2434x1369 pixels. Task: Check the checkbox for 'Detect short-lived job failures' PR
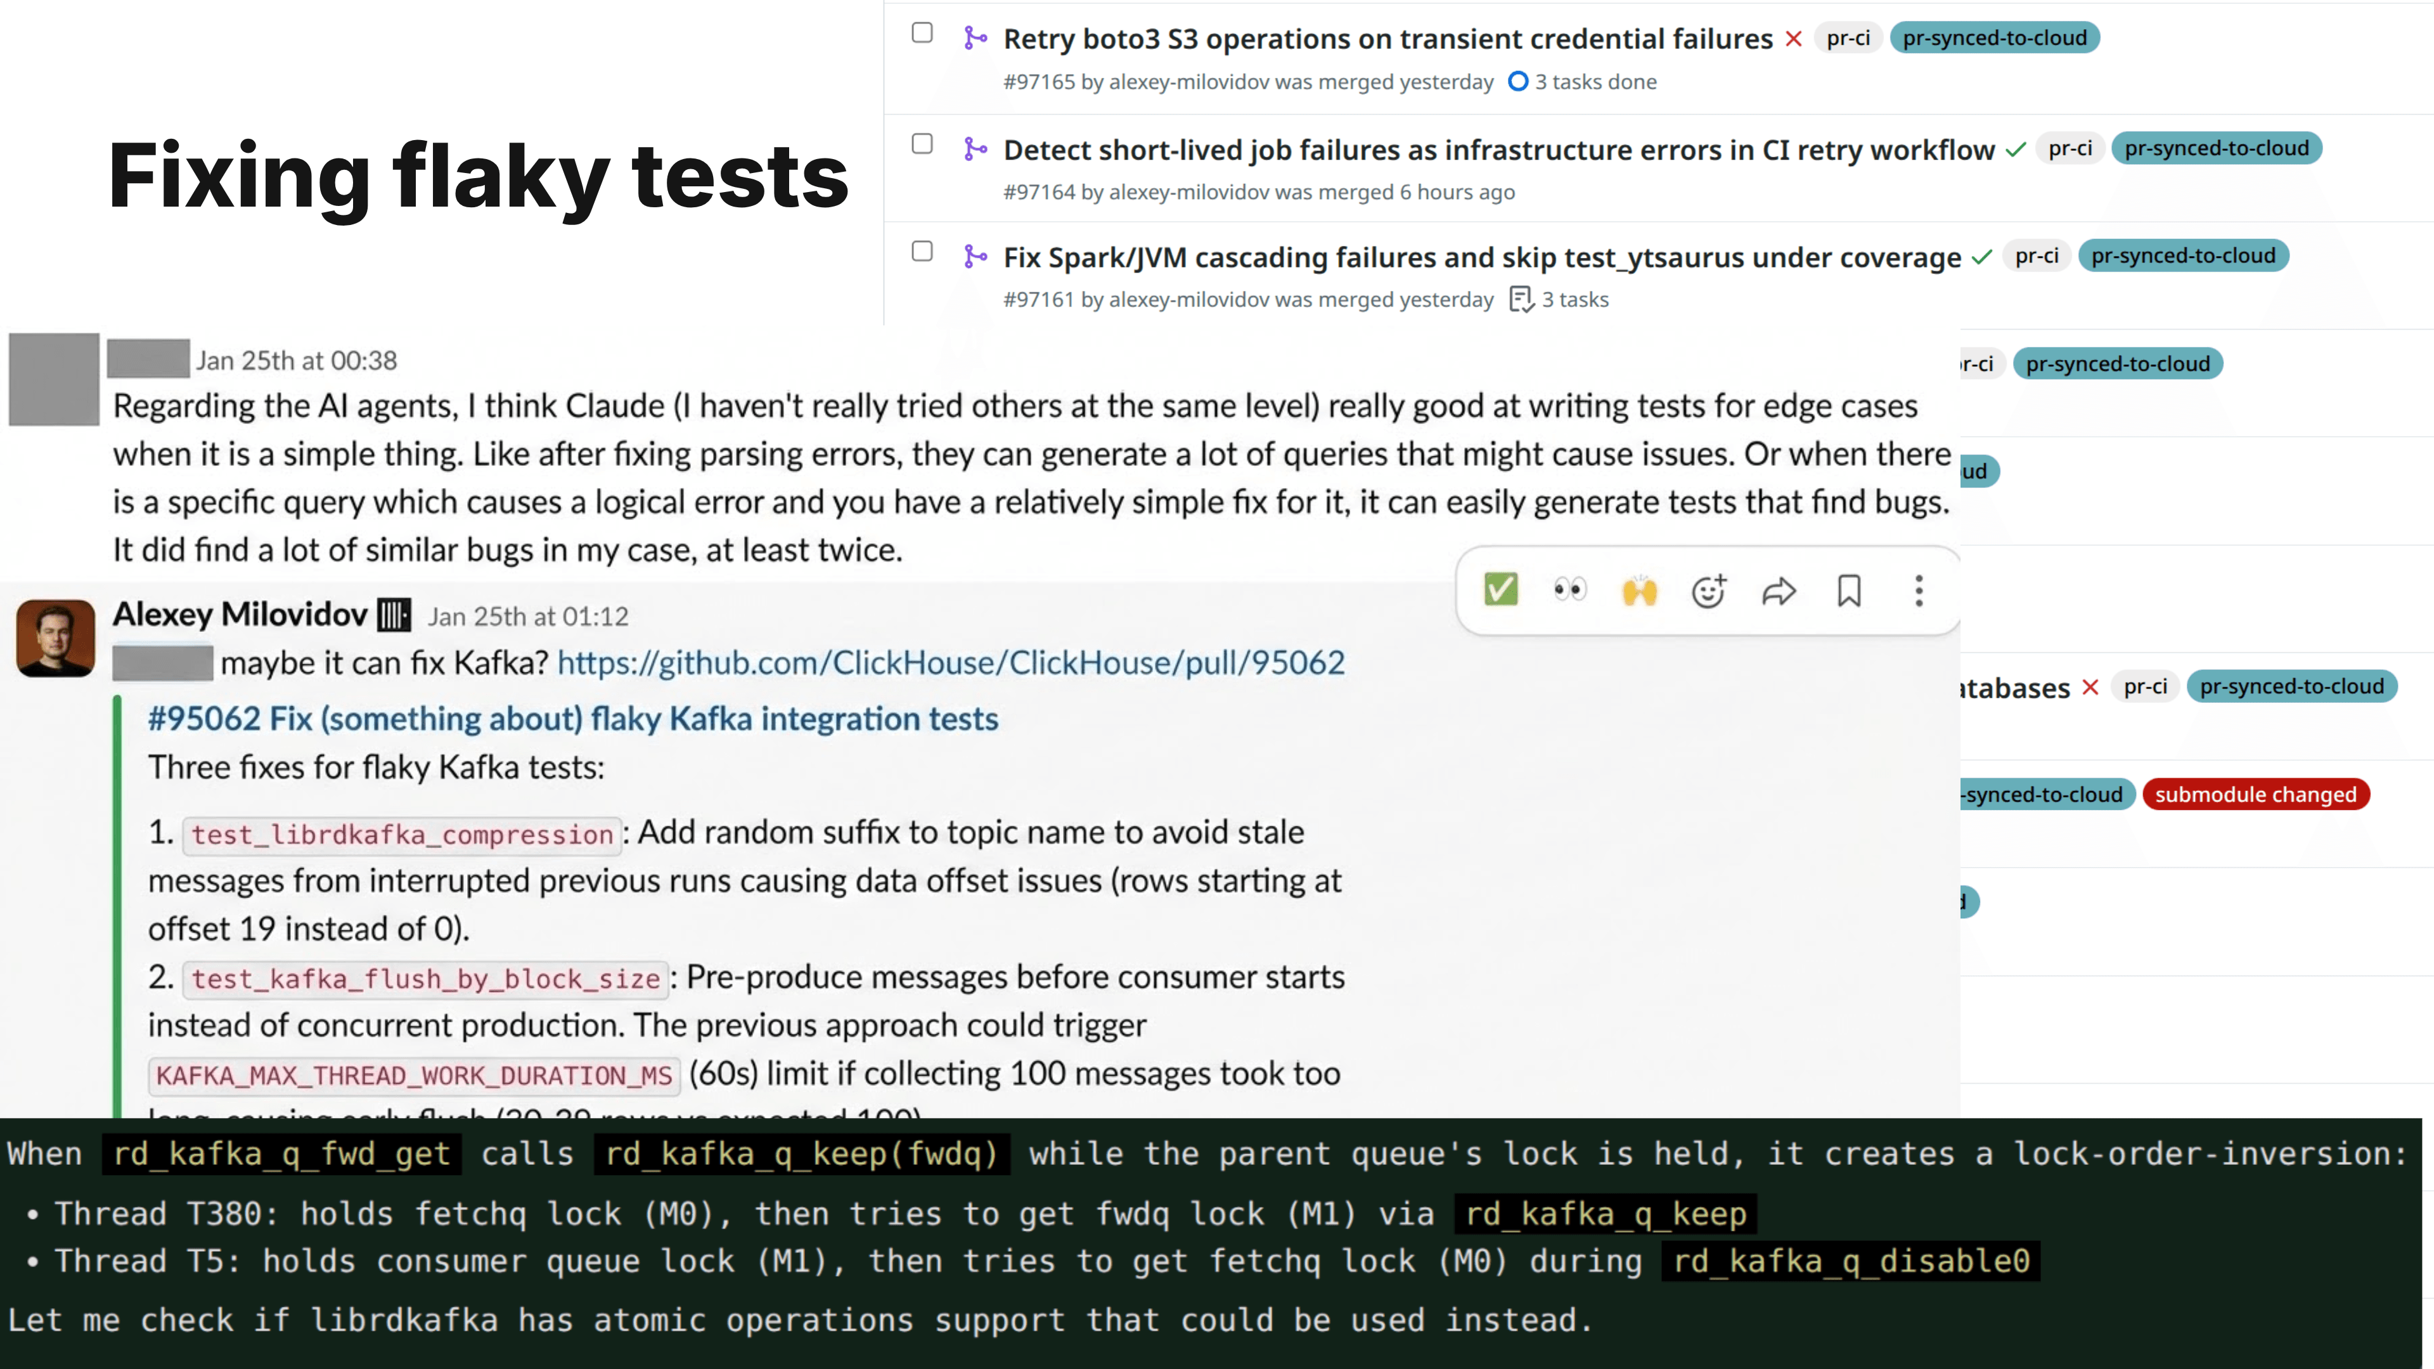click(x=921, y=144)
